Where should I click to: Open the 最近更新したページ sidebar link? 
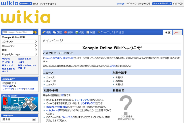pos(8,70)
